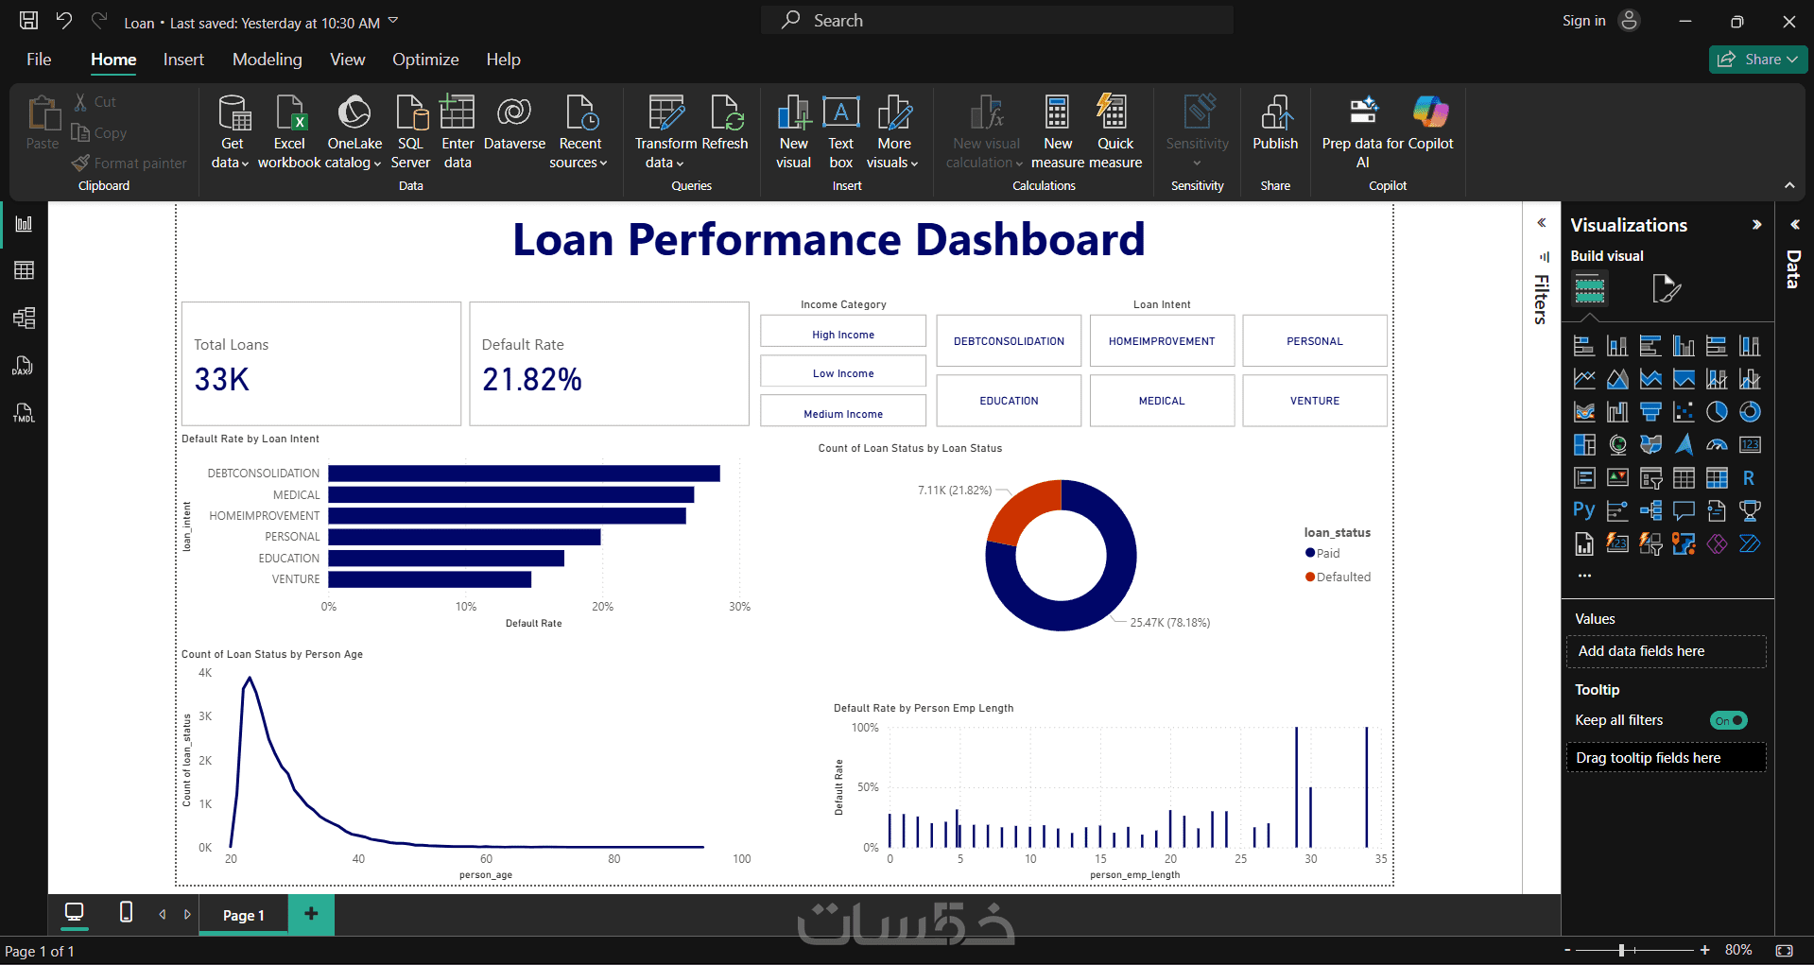Switch to the Insert ribbon tab
Screen dimensions: 1814x965
click(183, 60)
